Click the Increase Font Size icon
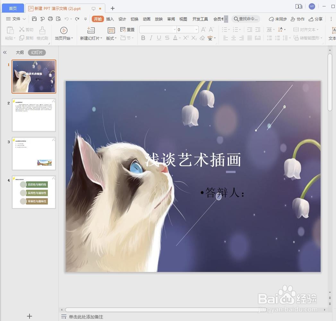336x321 pixels. pos(203,29)
